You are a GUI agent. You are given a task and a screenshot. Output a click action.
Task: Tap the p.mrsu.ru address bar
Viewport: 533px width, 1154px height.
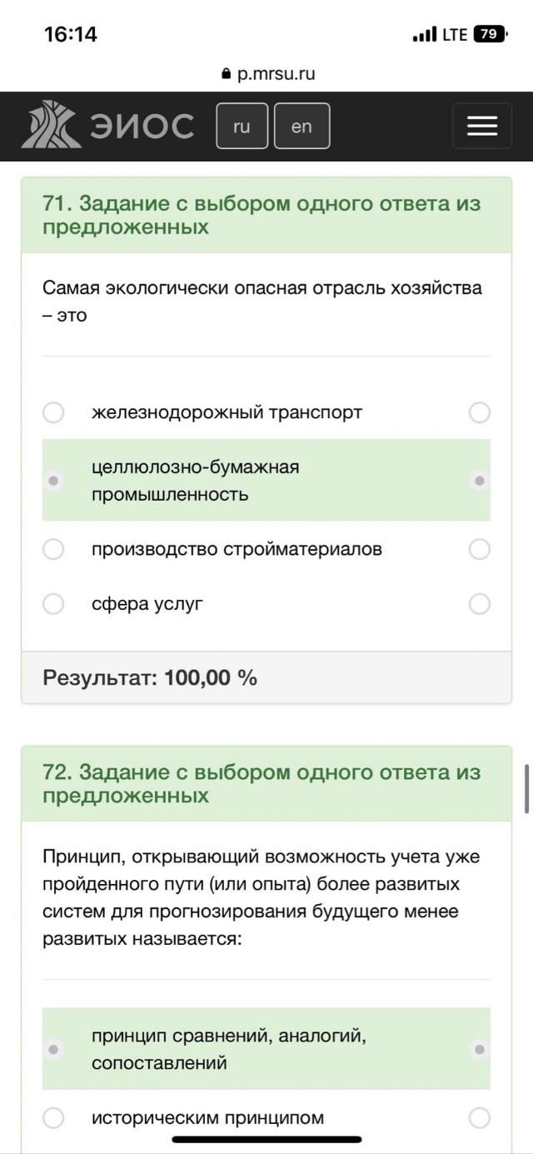coord(267,73)
